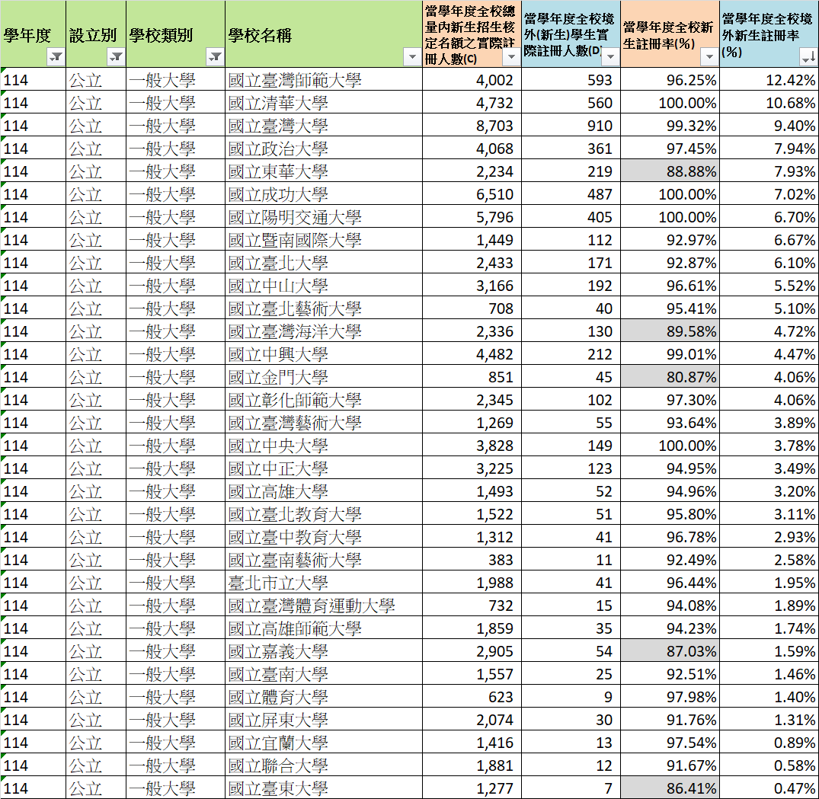Image resolution: width=819 pixels, height=799 pixels.
Task: Select the 國立臺東大學 name cell
Action: point(324,788)
